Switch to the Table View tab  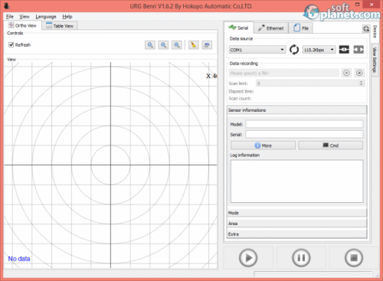coord(60,26)
